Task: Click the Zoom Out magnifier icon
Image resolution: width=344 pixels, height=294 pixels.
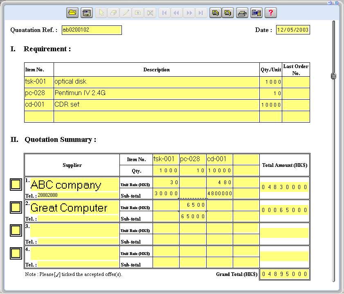Action: [x=228, y=13]
